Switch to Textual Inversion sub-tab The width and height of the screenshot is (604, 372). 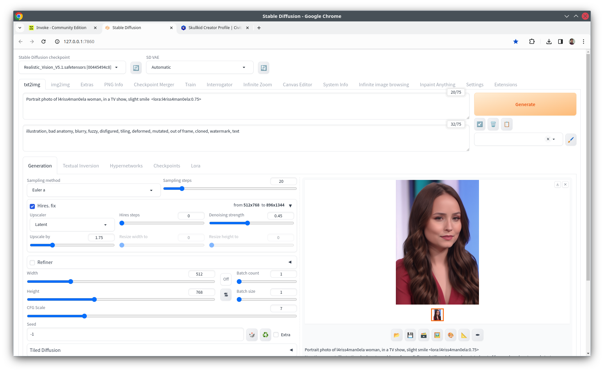(81, 166)
